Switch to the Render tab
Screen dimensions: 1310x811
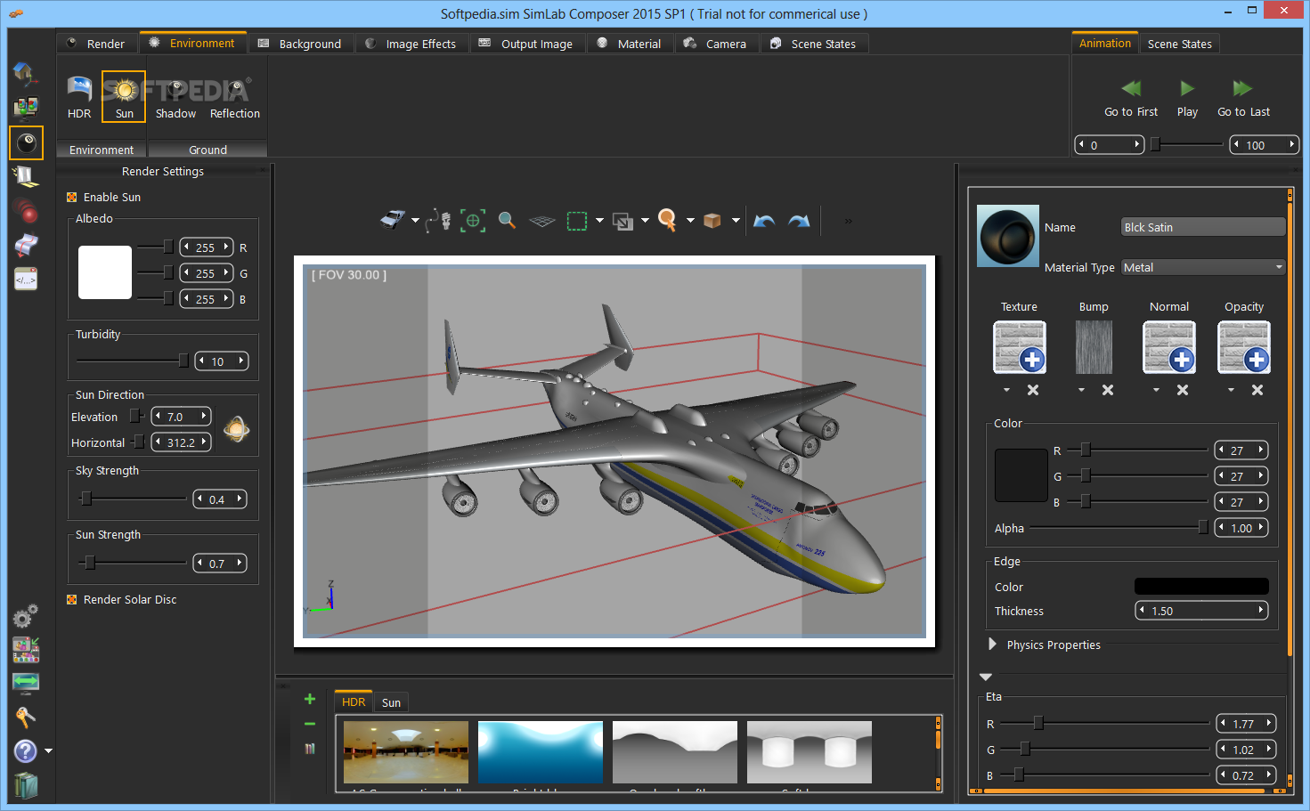[96, 44]
